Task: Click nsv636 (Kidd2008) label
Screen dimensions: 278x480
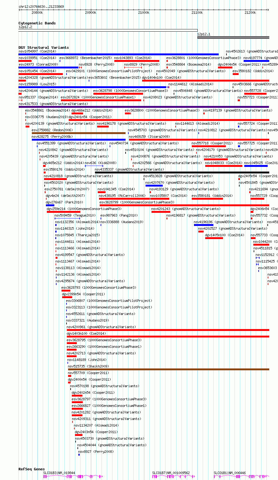Action: [x=101, y=163]
